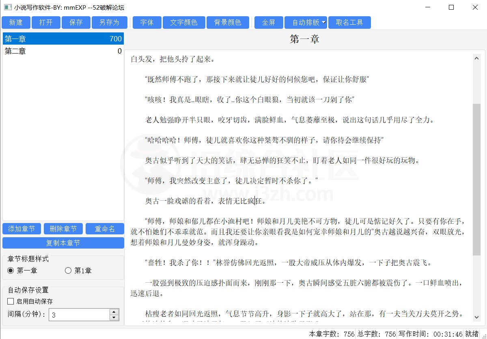487x339 pixels.
Task: Expand the 自动排版 dropdown arrow
Action: point(323,22)
